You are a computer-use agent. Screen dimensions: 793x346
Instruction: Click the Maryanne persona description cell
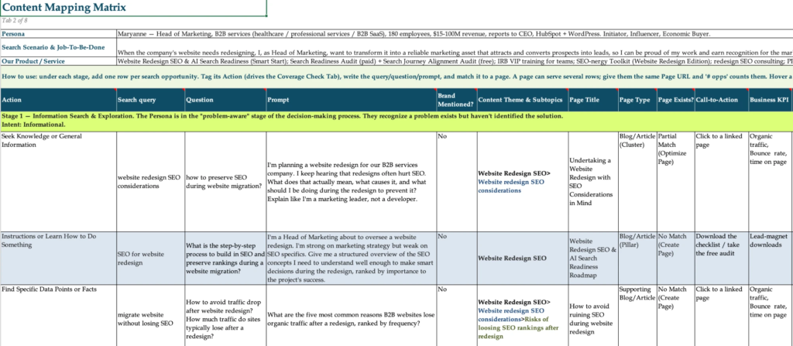(455, 34)
